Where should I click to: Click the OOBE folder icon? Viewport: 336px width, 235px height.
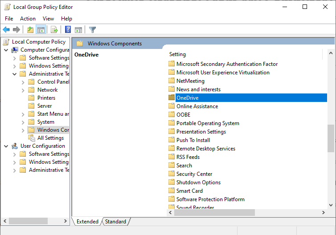(x=172, y=114)
